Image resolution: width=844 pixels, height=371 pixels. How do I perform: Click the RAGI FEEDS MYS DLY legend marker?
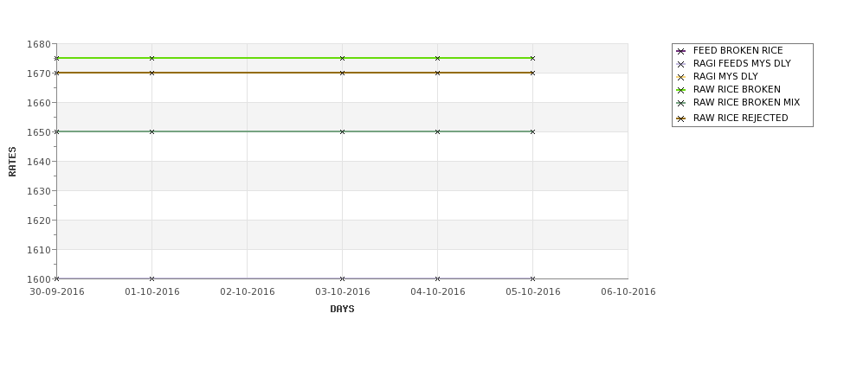tap(680, 65)
